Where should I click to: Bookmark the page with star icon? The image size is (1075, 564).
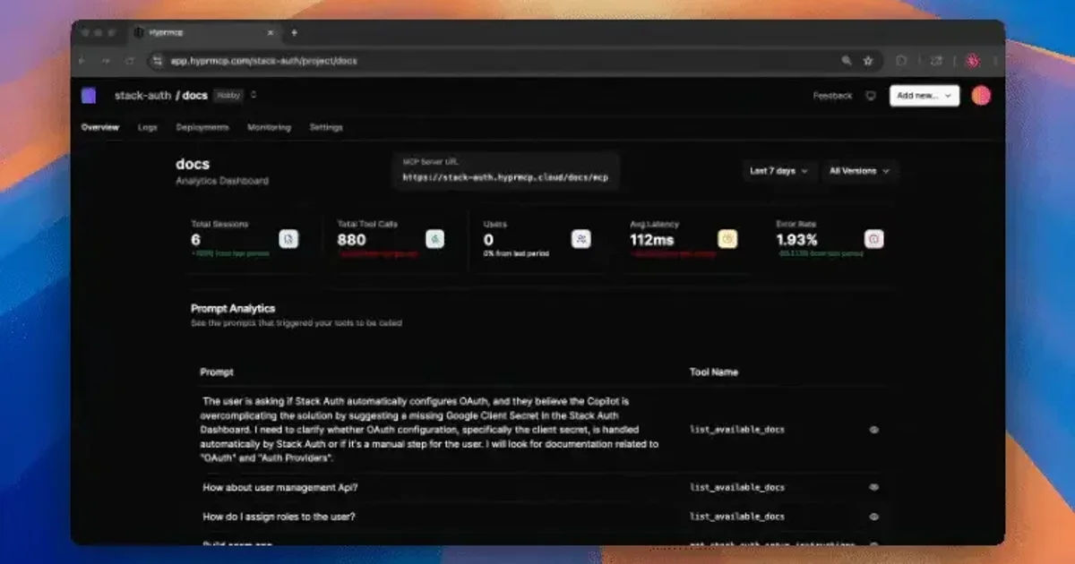click(x=868, y=61)
